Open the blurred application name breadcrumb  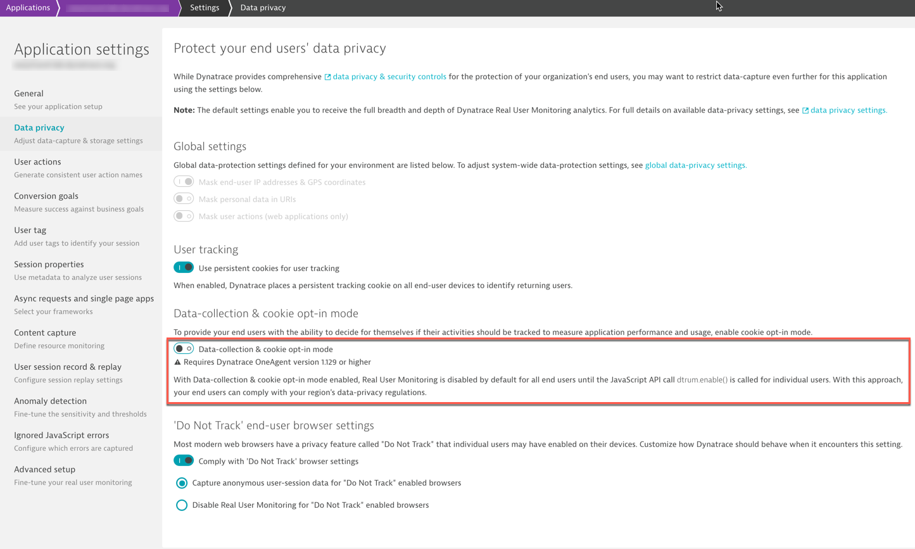pos(118,8)
